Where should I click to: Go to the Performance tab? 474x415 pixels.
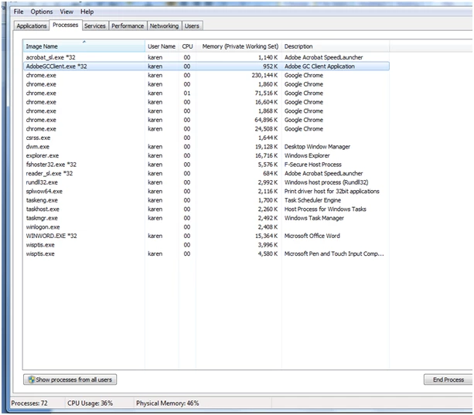pyautogui.click(x=128, y=26)
